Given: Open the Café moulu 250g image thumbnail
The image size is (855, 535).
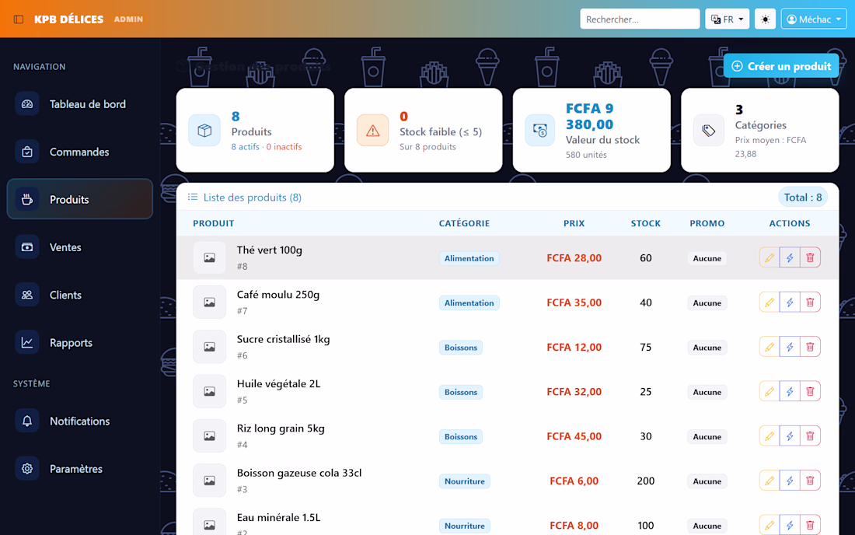Looking at the screenshot, I should pyautogui.click(x=209, y=302).
